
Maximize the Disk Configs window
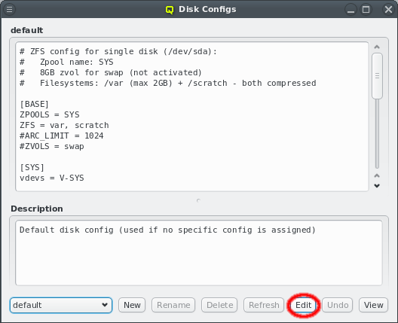366,10
